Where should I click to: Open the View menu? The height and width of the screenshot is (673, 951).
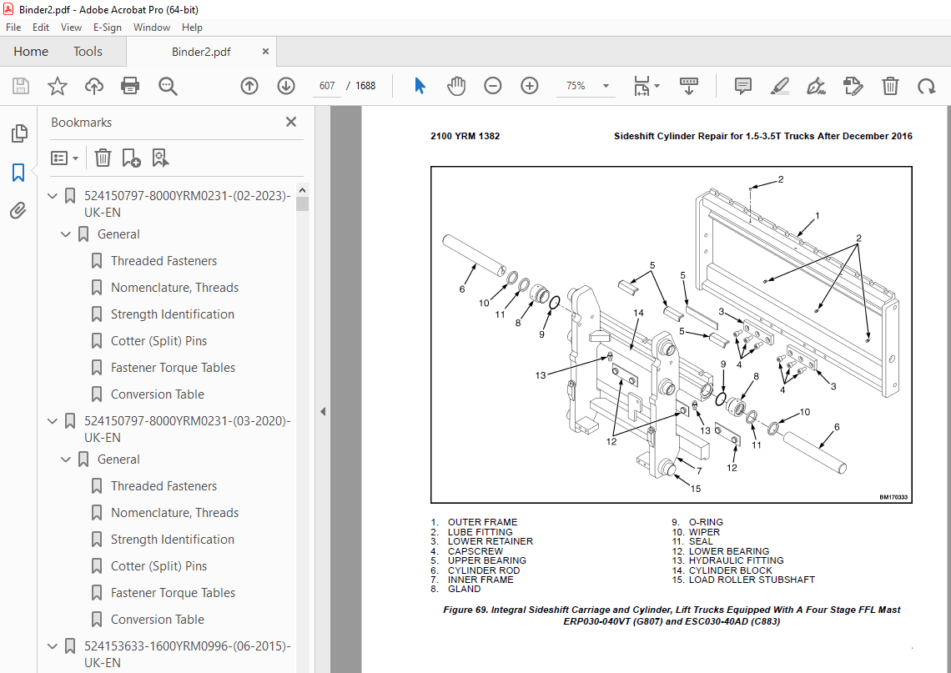(x=71, y=28)
